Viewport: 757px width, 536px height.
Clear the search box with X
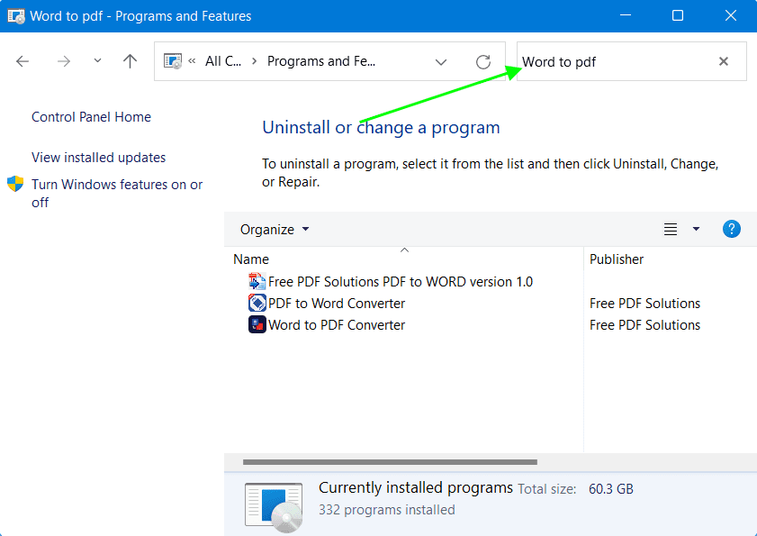coord(723,61)
